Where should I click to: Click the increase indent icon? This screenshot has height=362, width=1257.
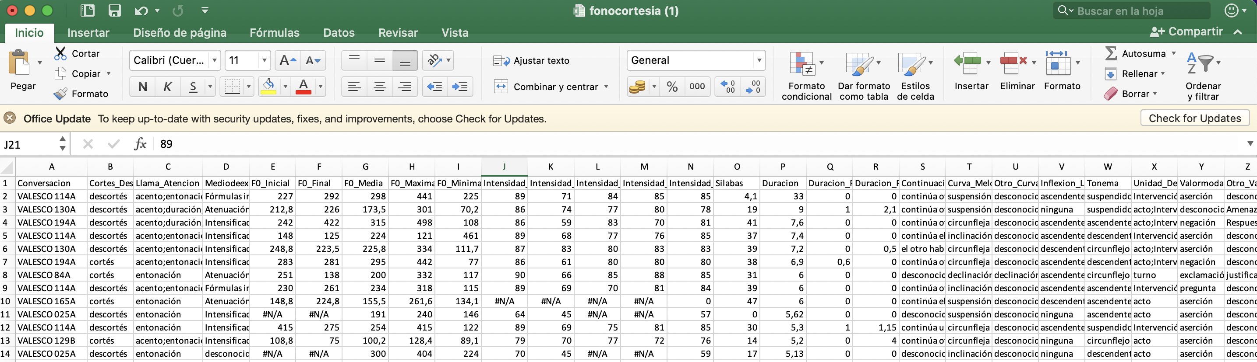460,87
